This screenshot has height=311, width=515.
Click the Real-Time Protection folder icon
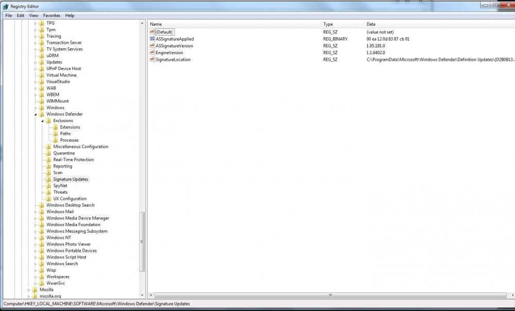coord(48,160)
